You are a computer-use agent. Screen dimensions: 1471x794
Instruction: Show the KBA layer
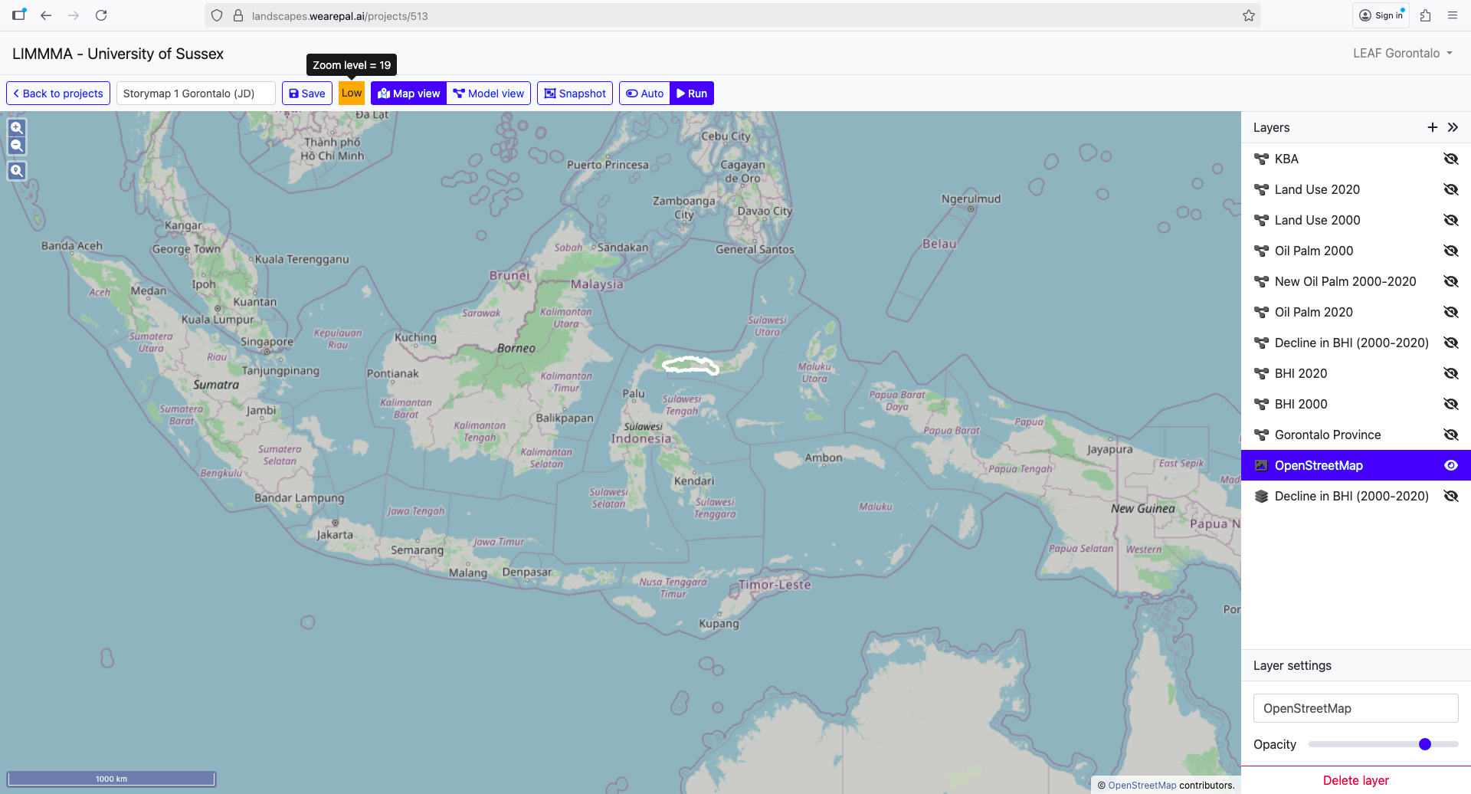(x=1450, y=159)
